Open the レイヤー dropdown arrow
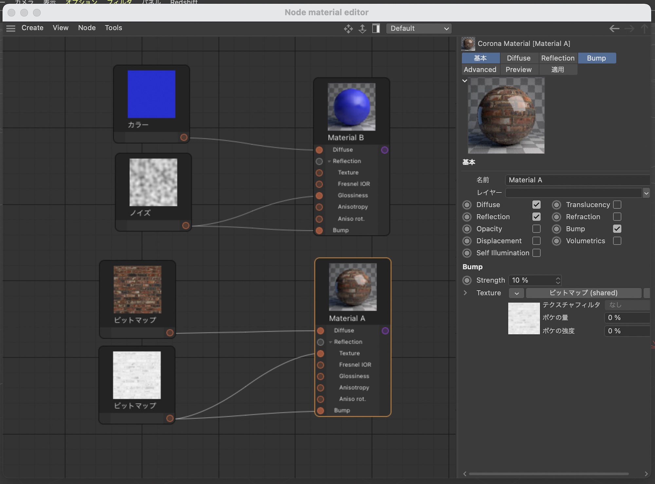The width and height of the screenshot is (655, 484). pyautogui.click(x=646, y=193)
